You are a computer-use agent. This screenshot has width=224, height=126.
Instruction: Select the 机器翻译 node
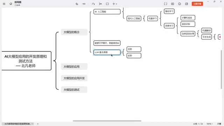pos(206,30)
